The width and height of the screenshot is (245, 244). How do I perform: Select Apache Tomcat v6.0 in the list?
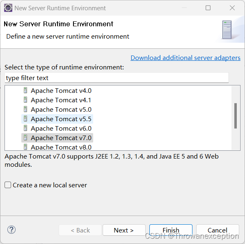point(57,129)
